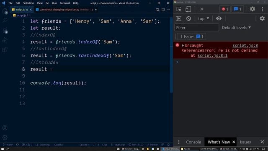Click the console Filter input field
Image resolution: width=268 pixels, height=151 pixels.
(x=196, y=28)
